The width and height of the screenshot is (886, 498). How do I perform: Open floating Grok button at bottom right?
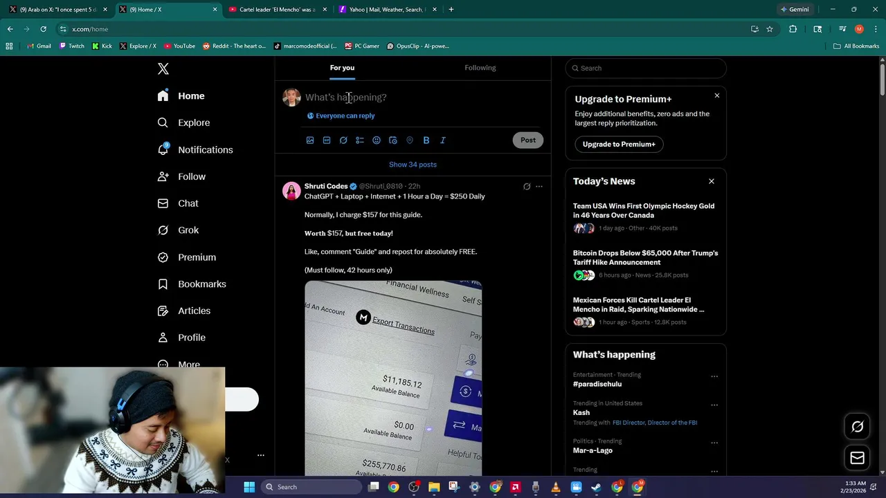(857, 427)
